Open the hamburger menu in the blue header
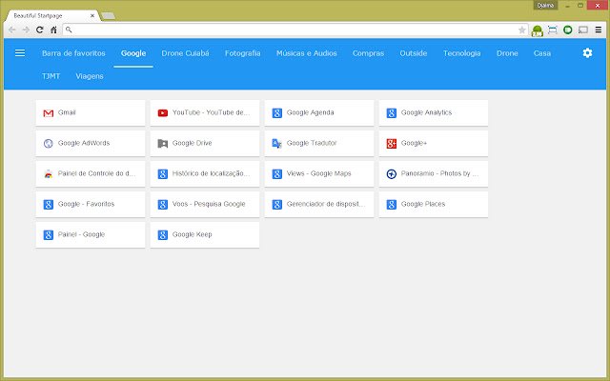Viewport: 610px width, 381px height. point(20,53)
